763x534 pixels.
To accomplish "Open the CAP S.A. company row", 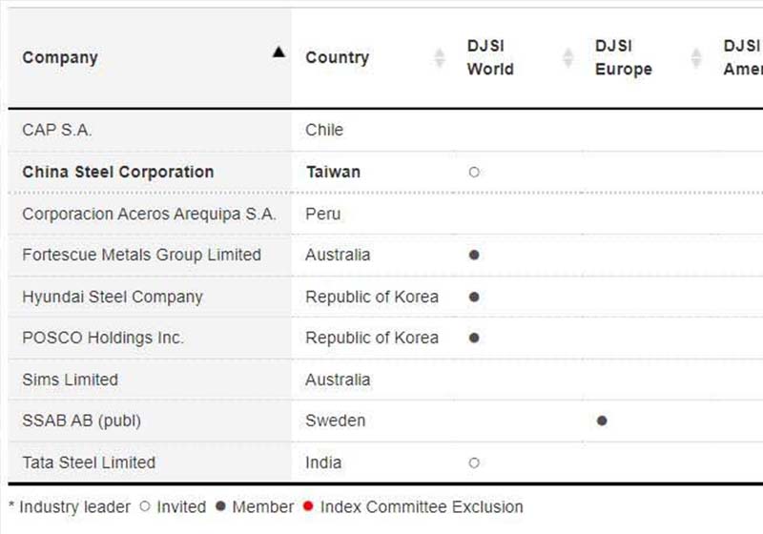I will click(385, 130).
